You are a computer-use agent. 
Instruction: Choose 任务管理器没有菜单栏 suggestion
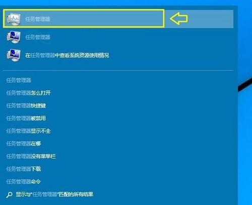pos(31,156)
